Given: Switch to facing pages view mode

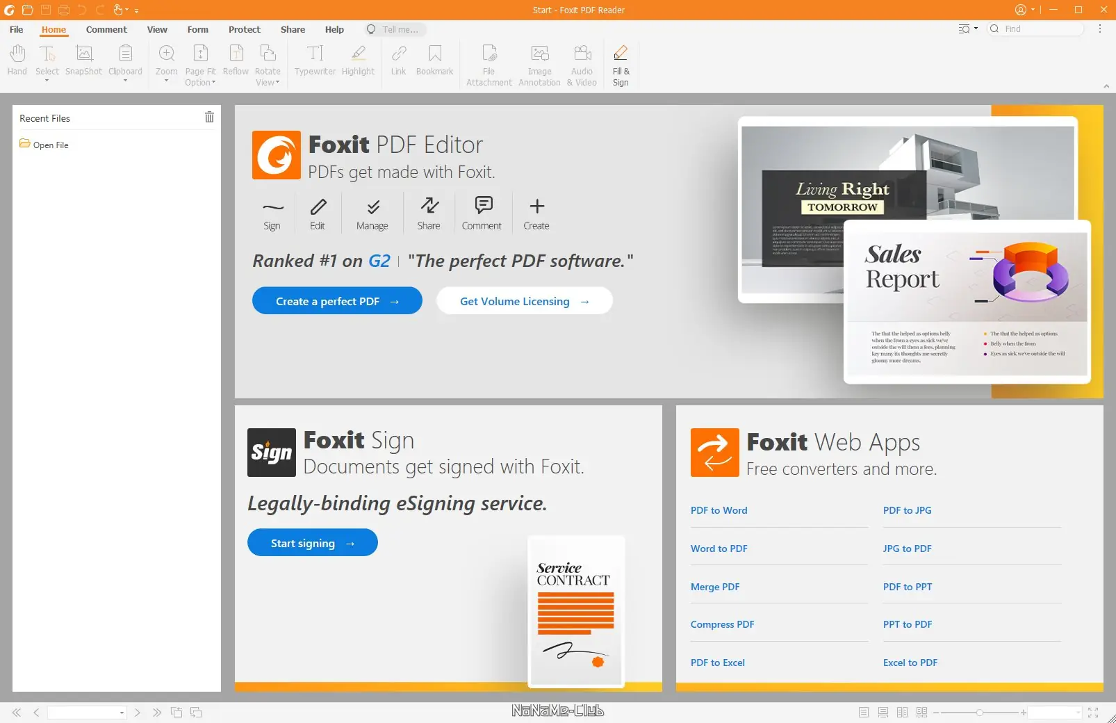Looking at the screenshot, I should coord(903,713).
